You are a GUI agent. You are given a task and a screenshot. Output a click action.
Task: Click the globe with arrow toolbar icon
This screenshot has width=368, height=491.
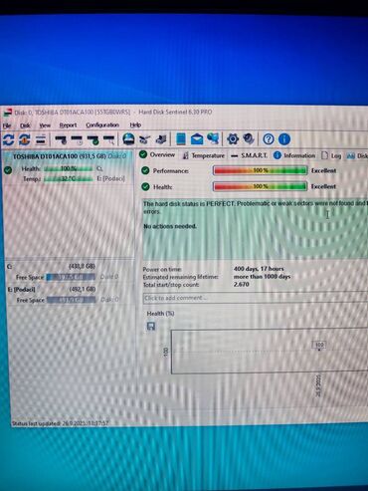click(213, 138)
